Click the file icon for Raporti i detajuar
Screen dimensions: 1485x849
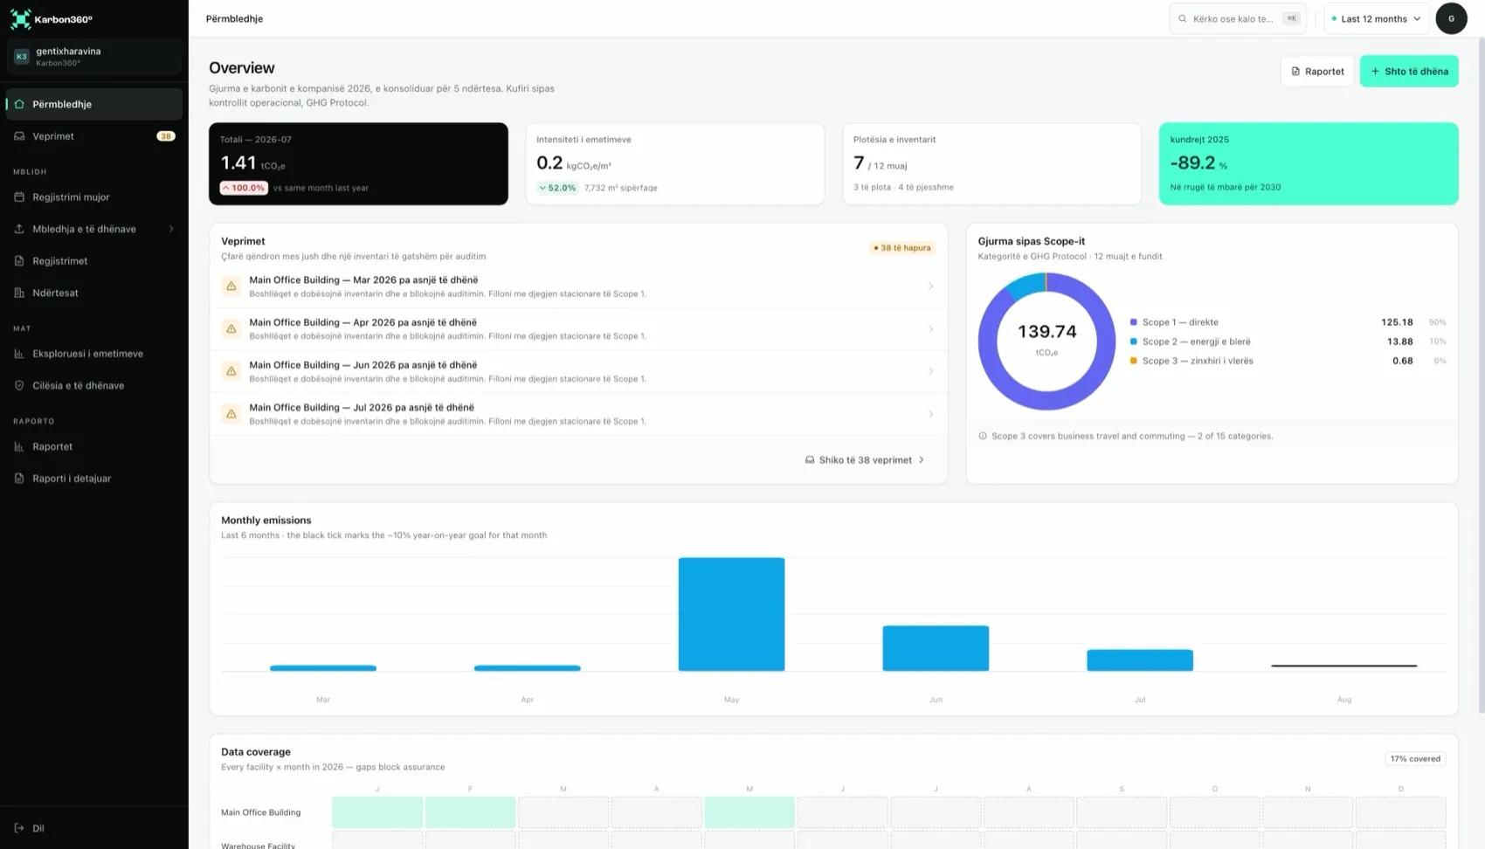19,479
